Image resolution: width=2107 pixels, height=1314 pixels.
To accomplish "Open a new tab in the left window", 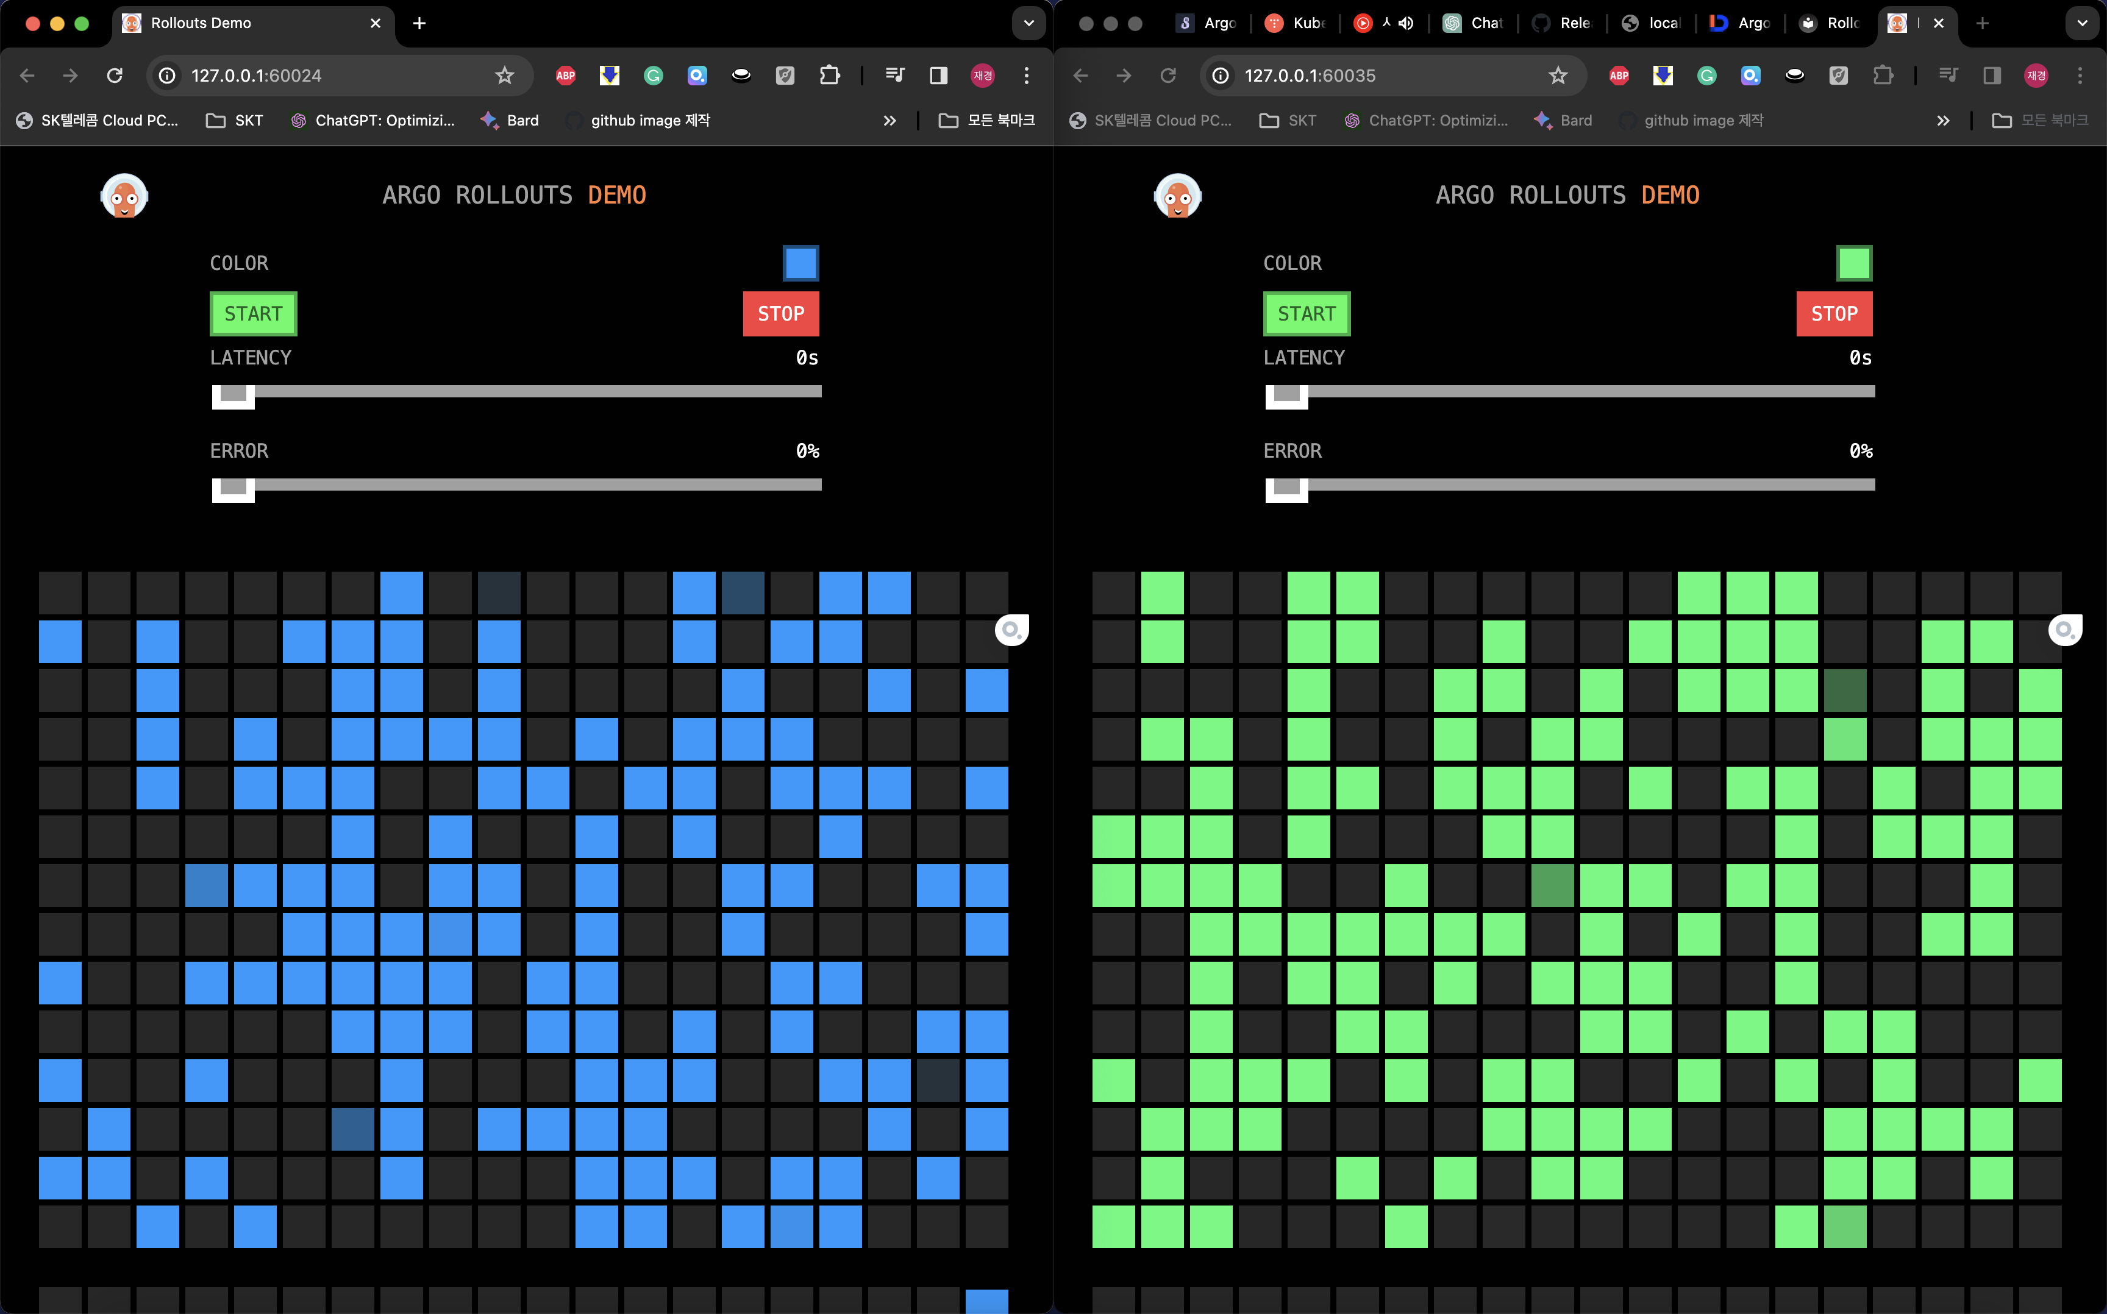I will (419, 23).
